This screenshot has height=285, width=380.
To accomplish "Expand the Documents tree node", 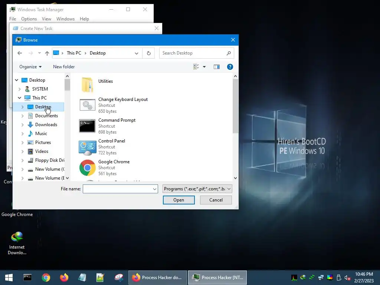I will [x=23, y=116].
